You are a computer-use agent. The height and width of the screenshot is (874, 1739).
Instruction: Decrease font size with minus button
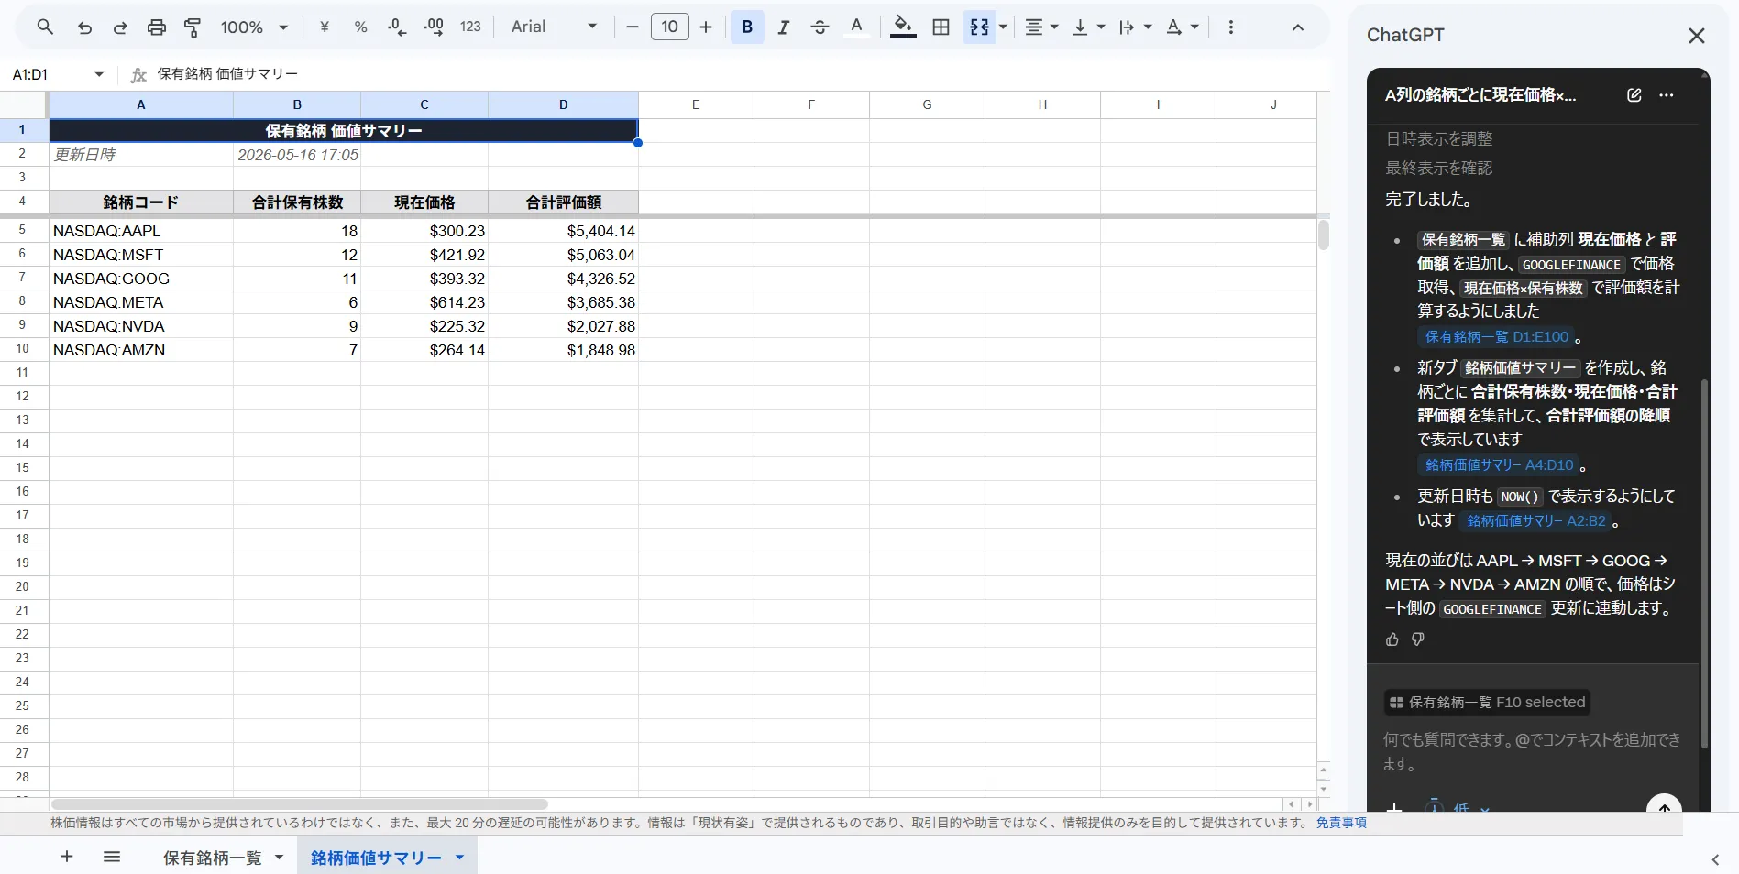(x=632, y=27)
